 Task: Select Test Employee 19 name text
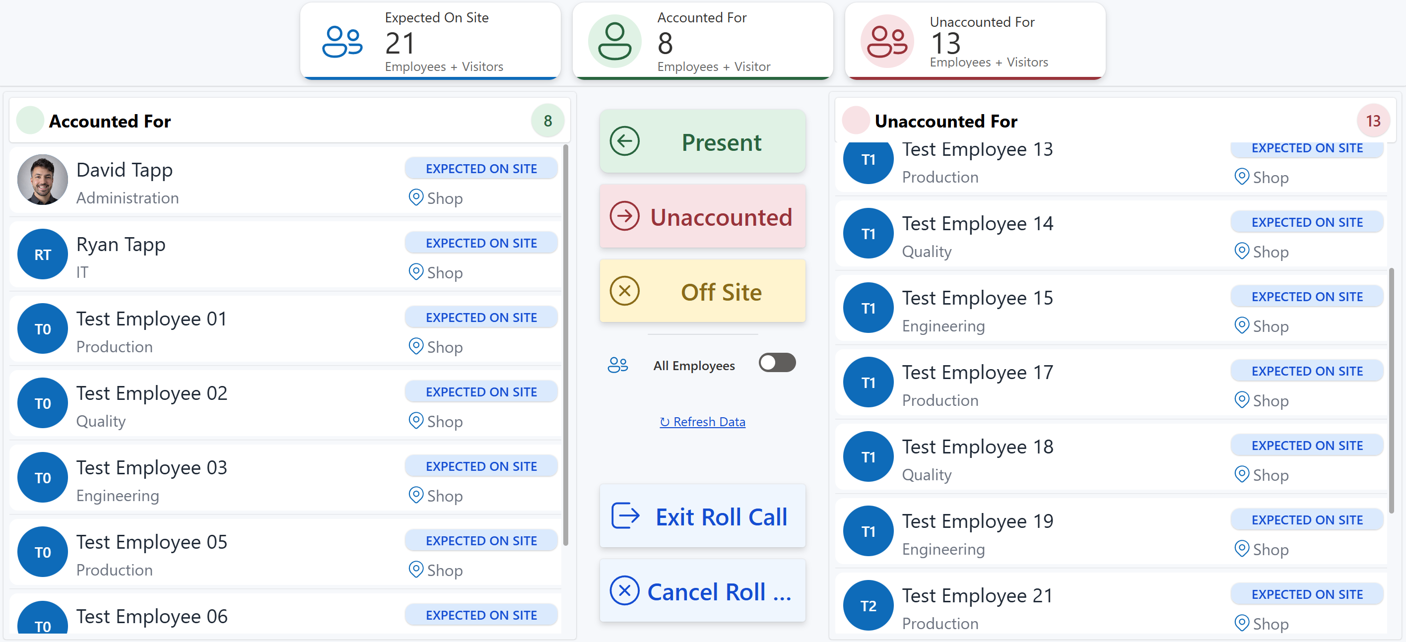977,521
